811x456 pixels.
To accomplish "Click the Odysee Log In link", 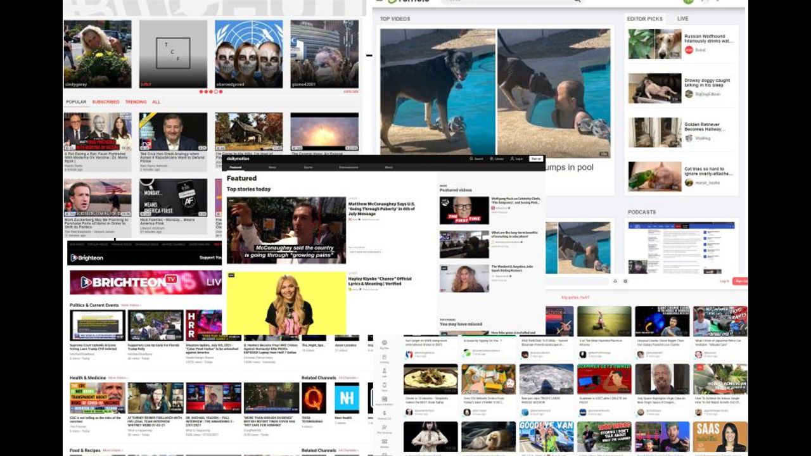I will click(x=724, y=281).
